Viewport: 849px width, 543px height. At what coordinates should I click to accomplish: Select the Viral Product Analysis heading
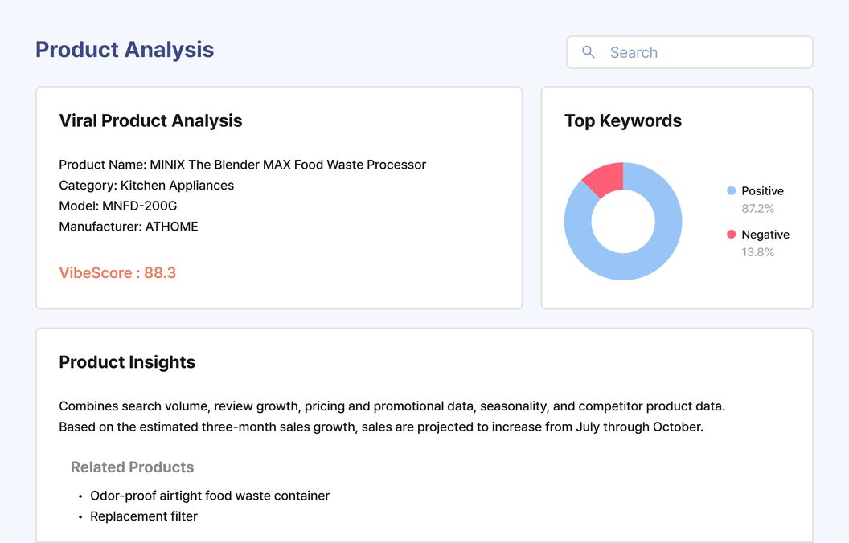150,120
